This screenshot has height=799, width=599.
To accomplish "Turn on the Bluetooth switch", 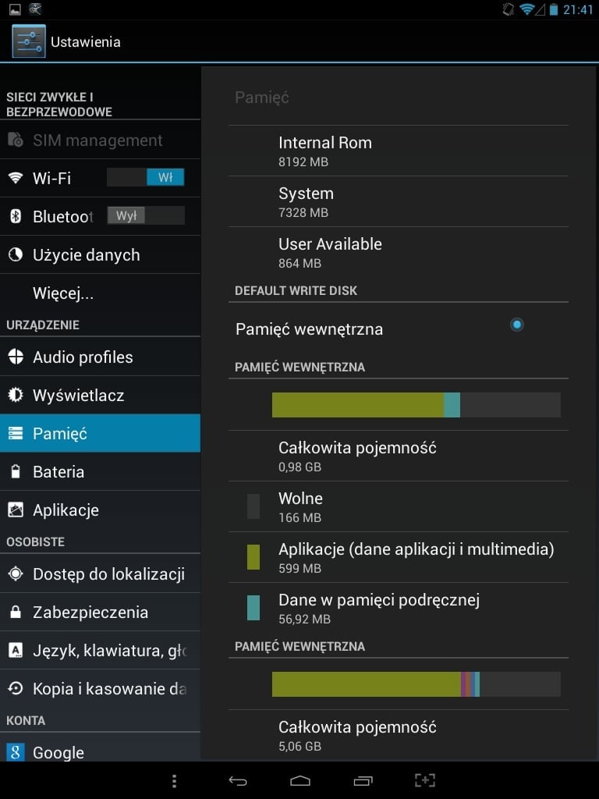I will point(146,215).
